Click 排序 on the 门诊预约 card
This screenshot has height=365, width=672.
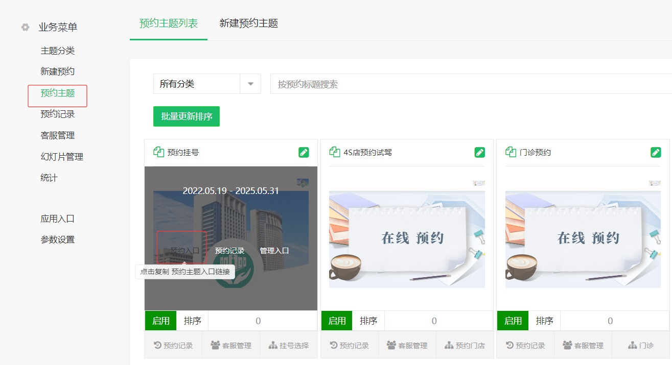coord(545,321)
